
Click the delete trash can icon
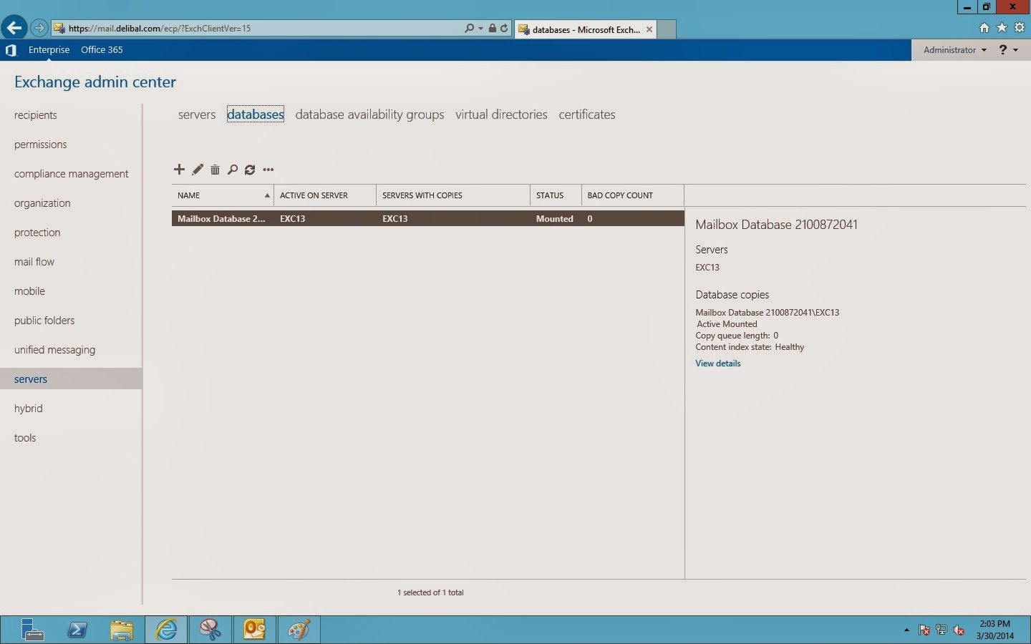215,170
